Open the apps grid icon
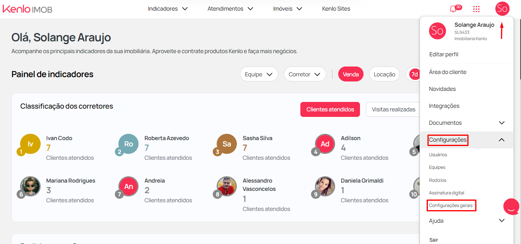 coord(476,9)
